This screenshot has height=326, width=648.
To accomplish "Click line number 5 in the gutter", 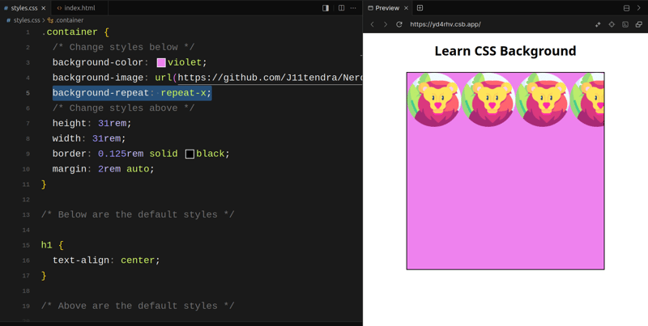I will [x=28, y=93].
